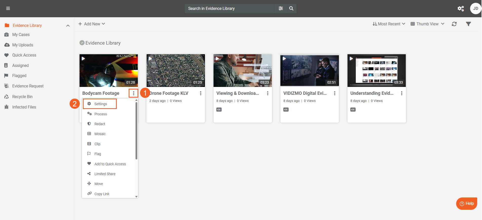
Task: Collapse the Evidence Library sidebar section
Action: 68,26
